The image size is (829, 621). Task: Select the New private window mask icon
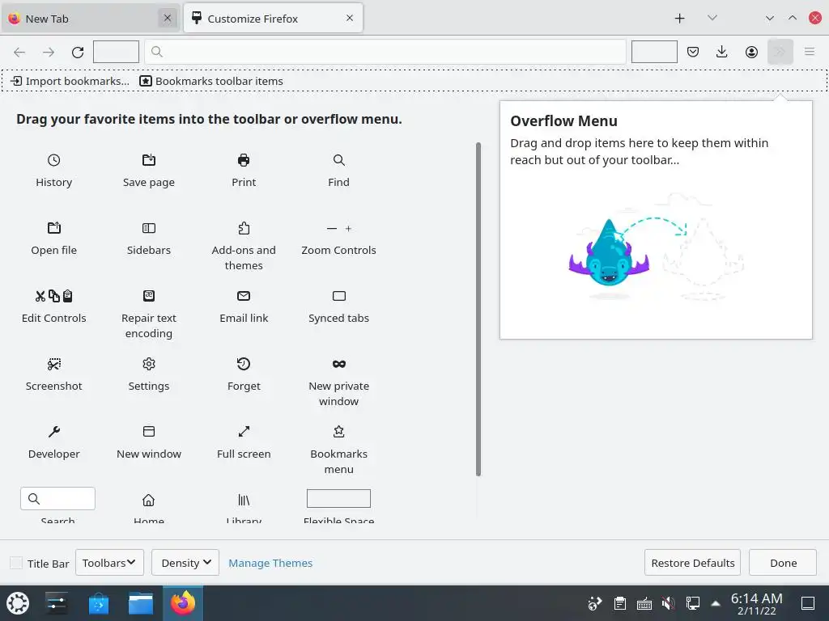(x=339, y=364)
